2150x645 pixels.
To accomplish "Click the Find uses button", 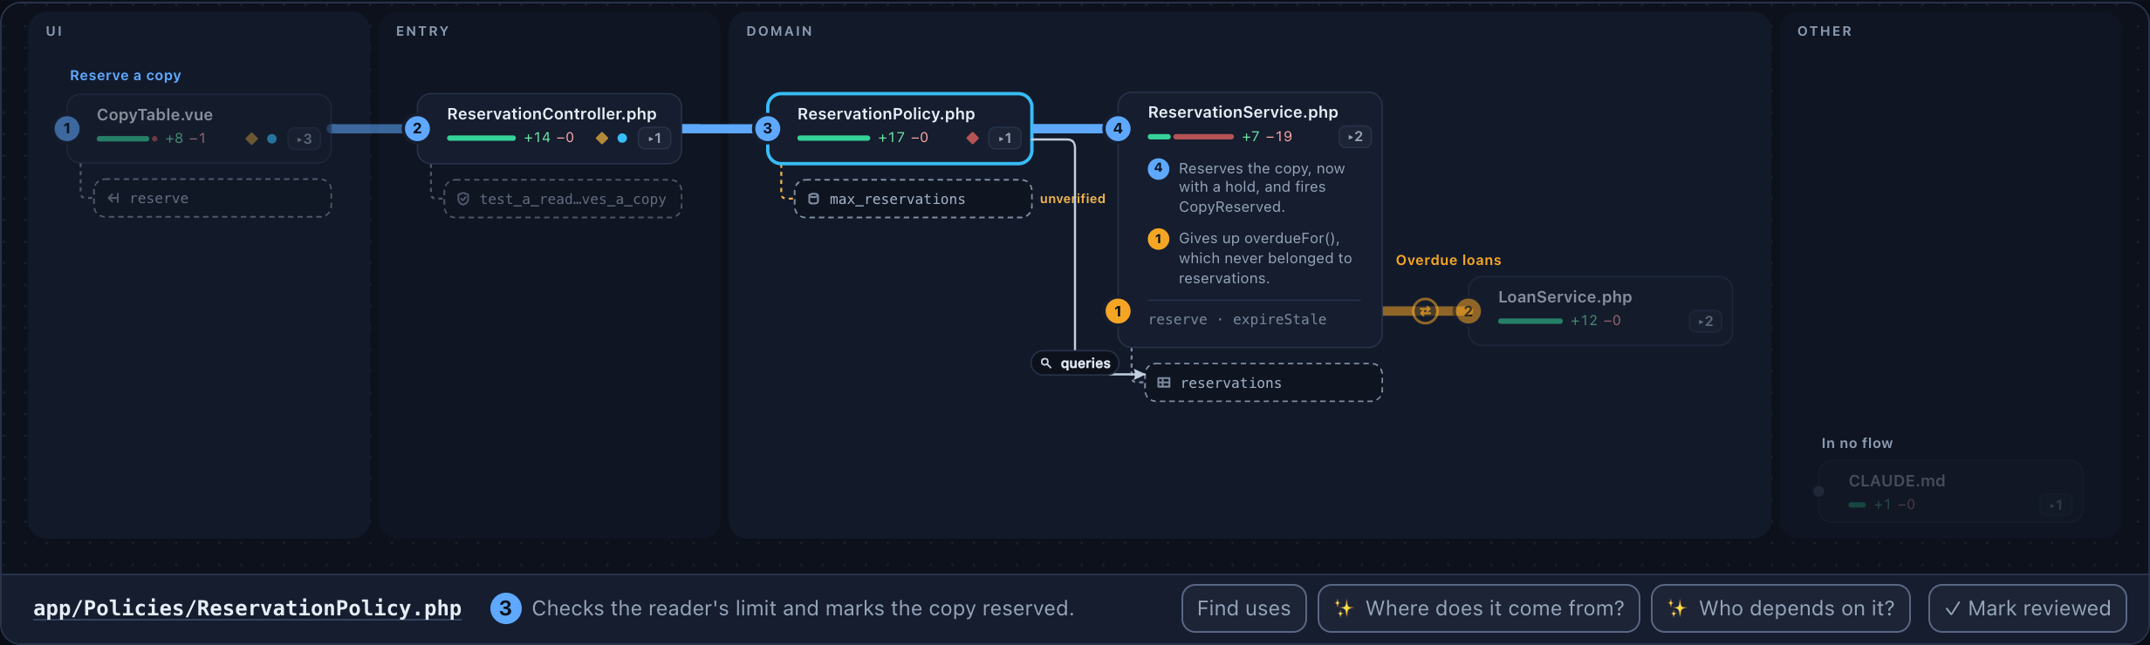I will 1243,608.
